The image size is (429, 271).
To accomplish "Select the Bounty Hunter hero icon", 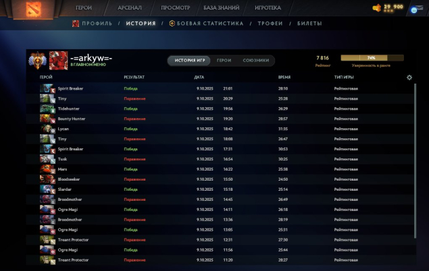I will 48,119.
